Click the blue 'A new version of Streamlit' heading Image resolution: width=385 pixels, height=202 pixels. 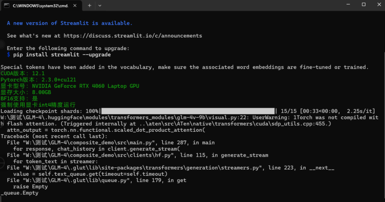pyautogui.click(x=70, y=23)
